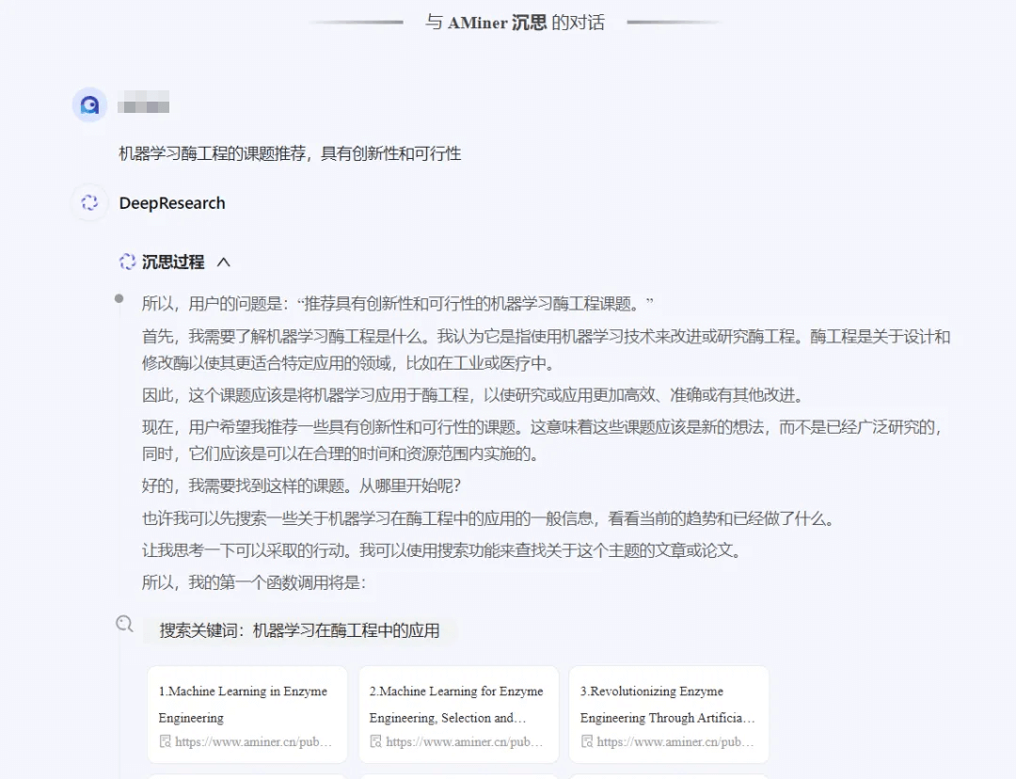1016x779 pixels.
Task: Click the blurred username
Action: (144, 103)
